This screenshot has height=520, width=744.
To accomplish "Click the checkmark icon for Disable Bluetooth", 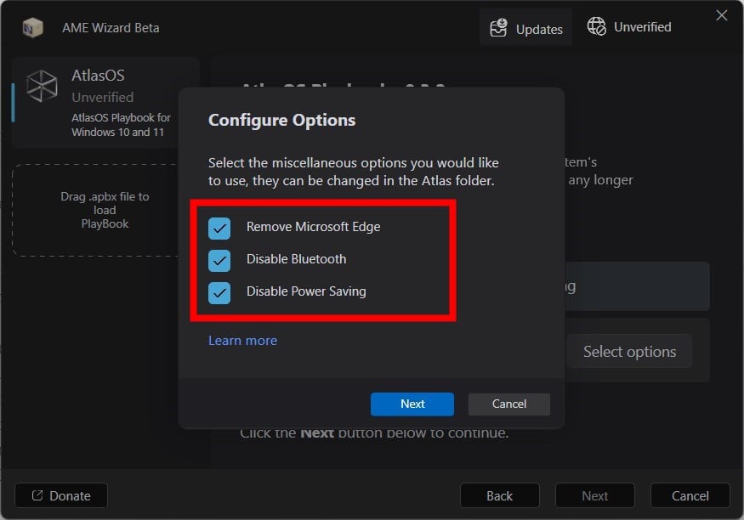I will (219, 259).
